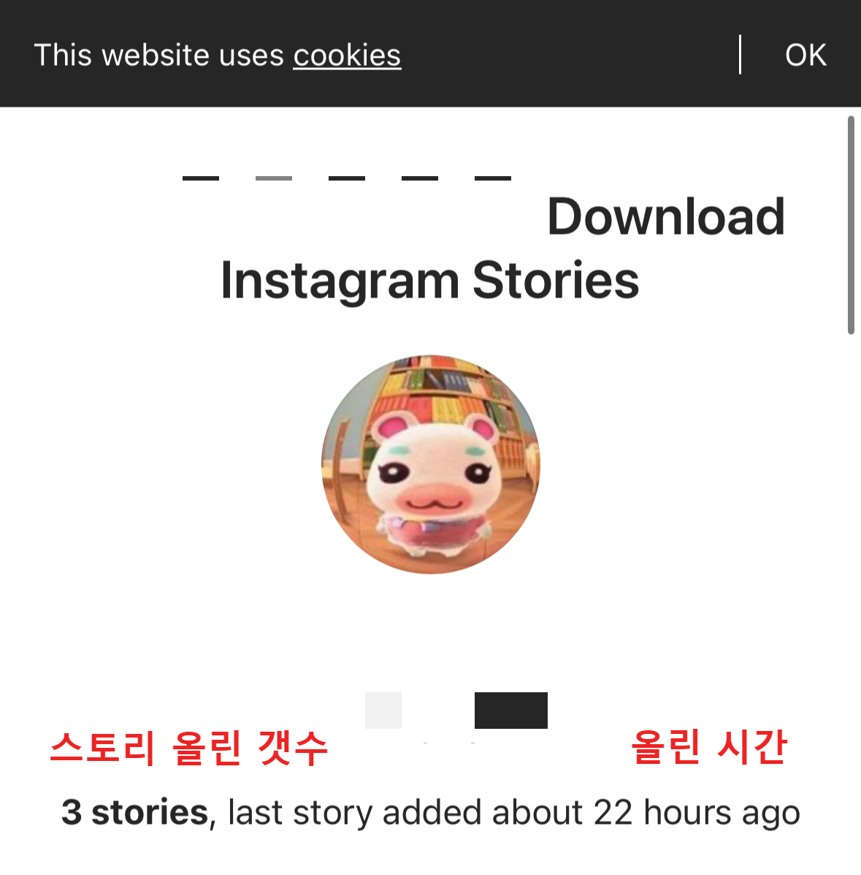
Task: Click the 'This website uses' banner text
Action: click(159, 56)
